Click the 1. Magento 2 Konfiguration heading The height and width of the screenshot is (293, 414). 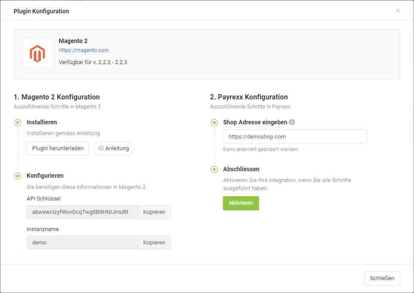(x=56, y=97)
